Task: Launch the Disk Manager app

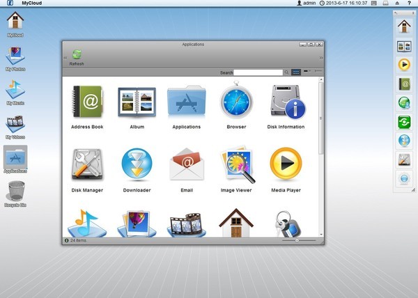Action: (x=87, y=166)
